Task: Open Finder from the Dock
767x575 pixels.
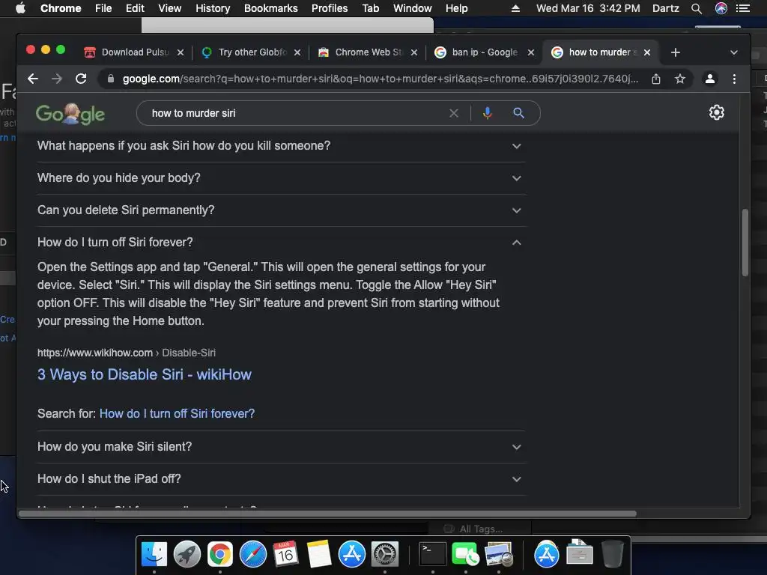Action: (154, 555)
